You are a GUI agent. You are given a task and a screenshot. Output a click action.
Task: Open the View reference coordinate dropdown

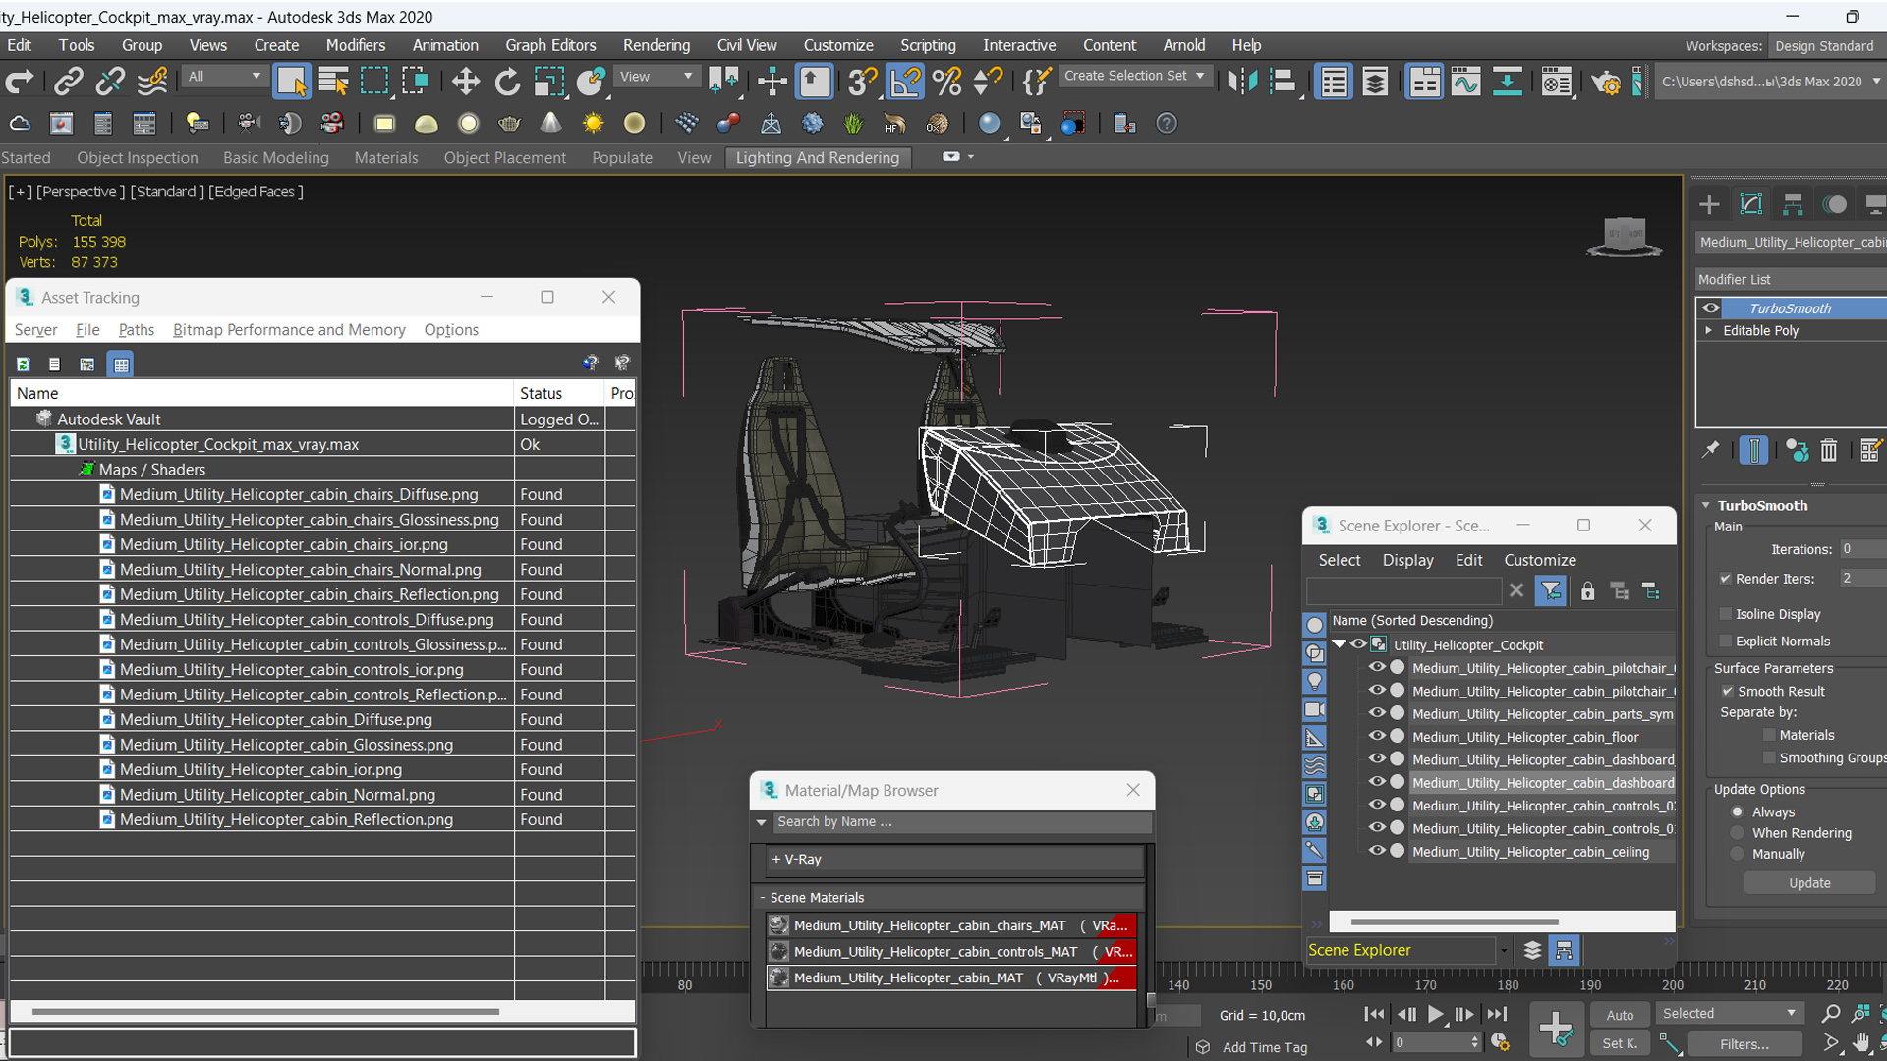click(x=656, y=77)
